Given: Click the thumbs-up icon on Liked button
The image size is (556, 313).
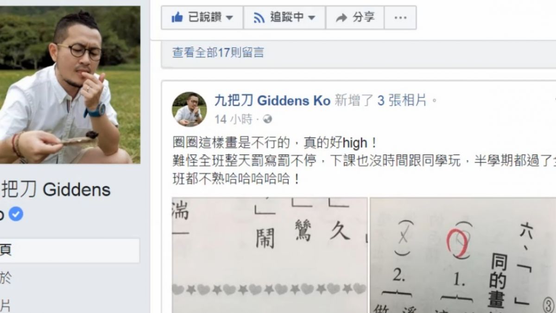Looking at the screenshot, I should pyautogui.click(x=177, y=18).
